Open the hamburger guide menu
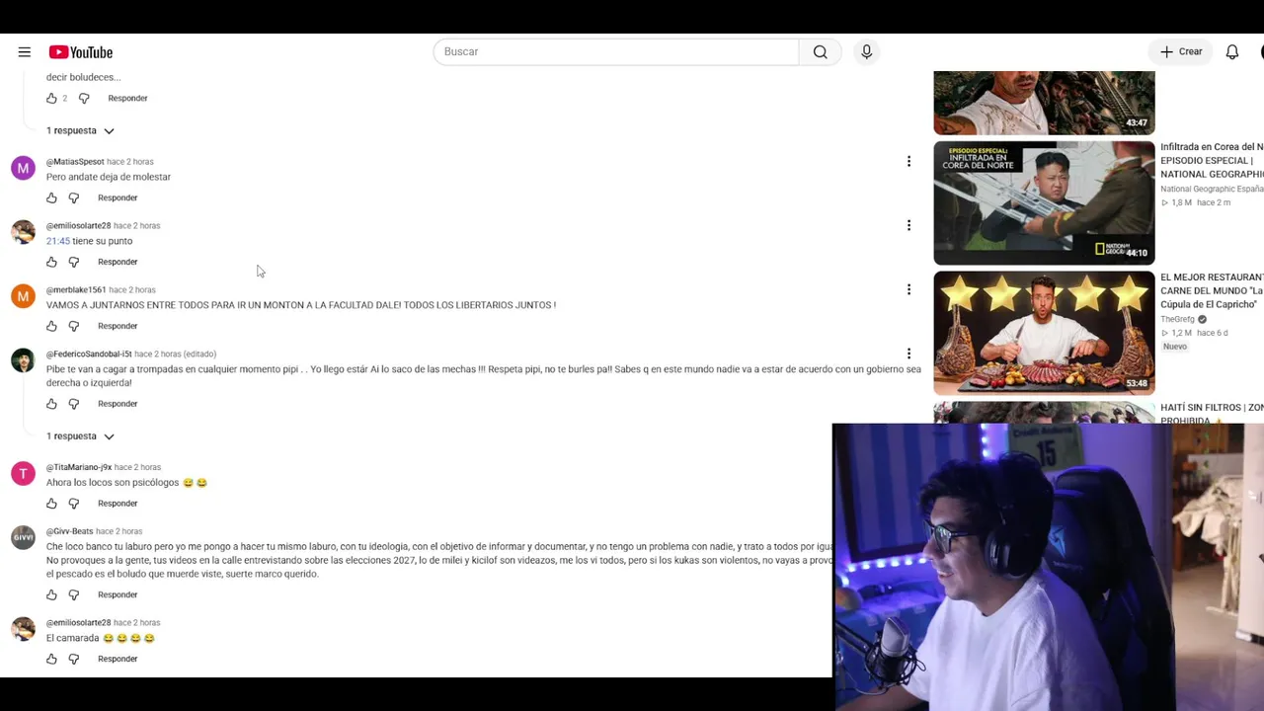Viewport: 1264px width, 711px height. (x=25, y=52)
